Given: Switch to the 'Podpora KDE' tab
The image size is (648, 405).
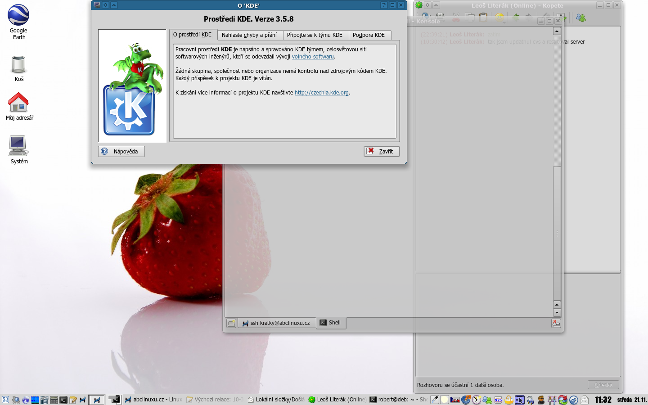Looking at the screenshot, I should (369, 35).
